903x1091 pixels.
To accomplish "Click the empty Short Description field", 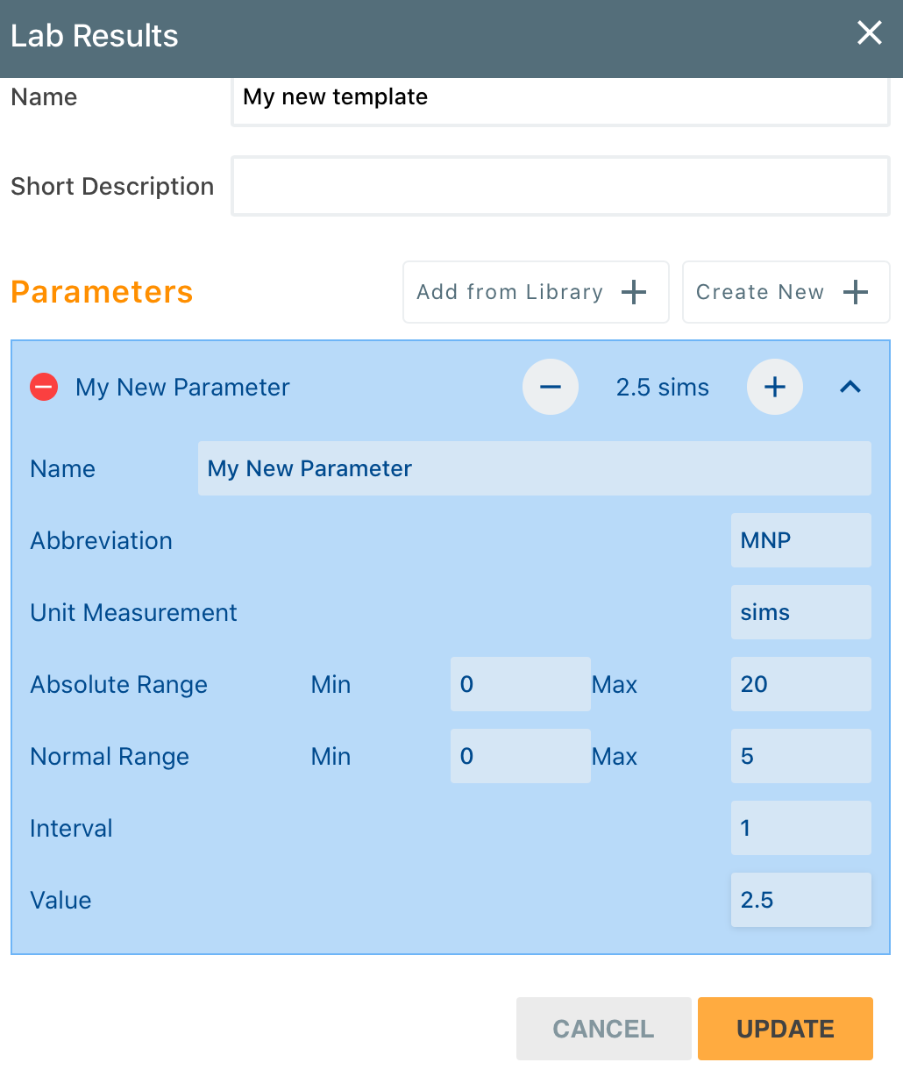I will pyautogui.click(x=560, y=186).
